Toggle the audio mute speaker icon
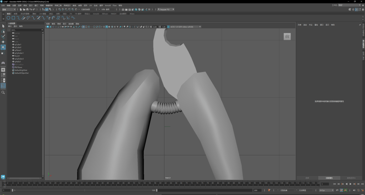The width and height of the screenshot is (365, 195). tap(354, 190)
